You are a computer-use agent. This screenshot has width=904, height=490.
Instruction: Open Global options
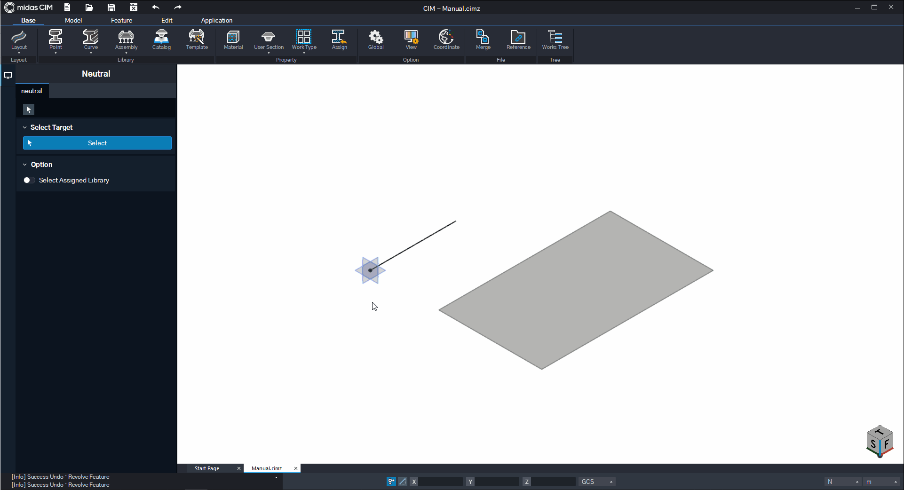(x=376, y=40)
